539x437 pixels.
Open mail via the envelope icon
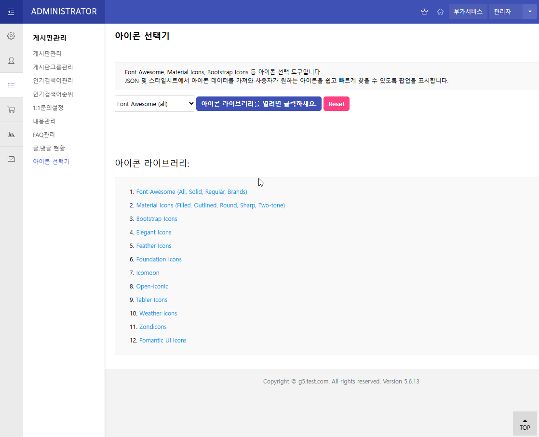click(12, 159)
